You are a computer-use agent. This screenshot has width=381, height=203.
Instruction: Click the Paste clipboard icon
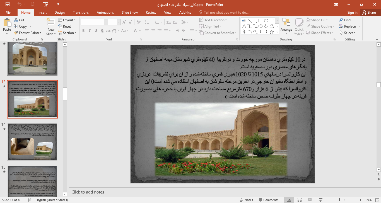coord(7,23)
